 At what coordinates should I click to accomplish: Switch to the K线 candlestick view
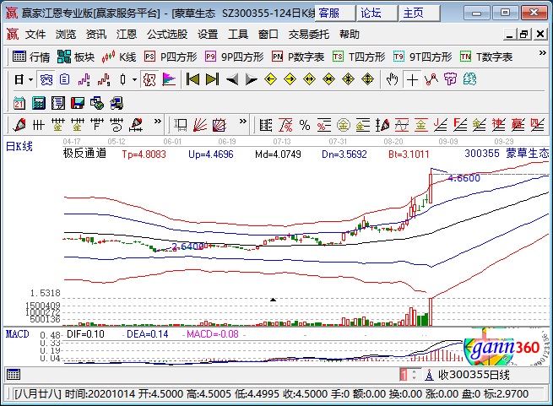coord(118,57)
